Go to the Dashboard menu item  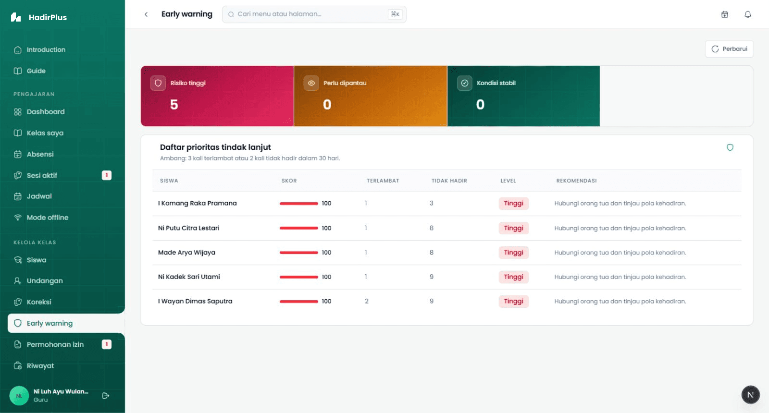[66, 112]
